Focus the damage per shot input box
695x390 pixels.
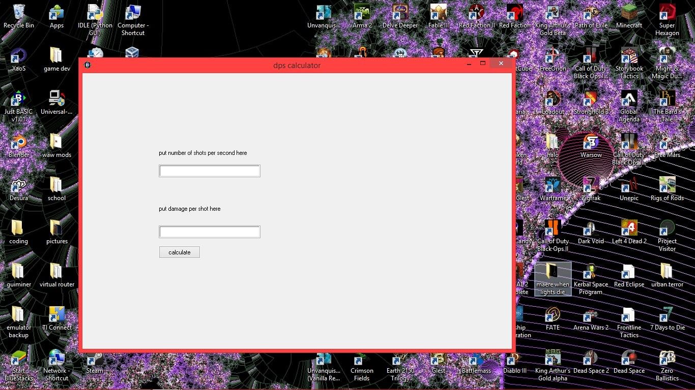(x=210, y=232)
